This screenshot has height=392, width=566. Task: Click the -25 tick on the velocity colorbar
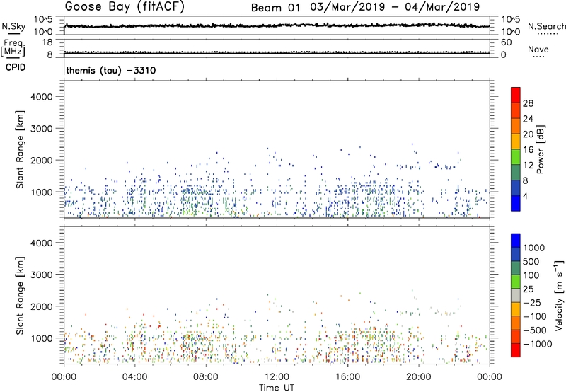pyautogui.click(x=532, y=302)
